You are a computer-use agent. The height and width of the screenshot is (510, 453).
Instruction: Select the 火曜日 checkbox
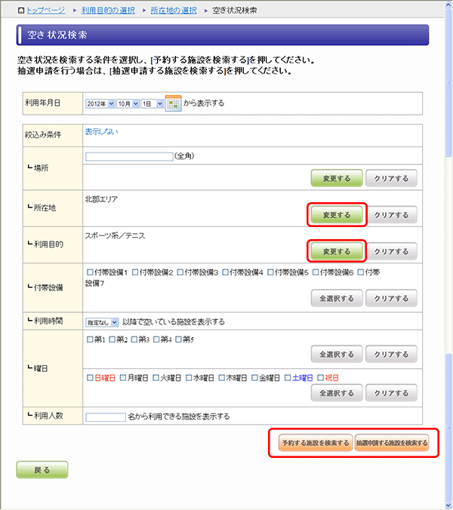tap(156, 378)
